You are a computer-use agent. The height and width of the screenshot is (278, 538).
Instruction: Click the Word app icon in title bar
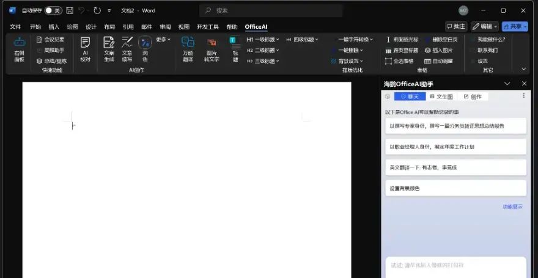12,10
